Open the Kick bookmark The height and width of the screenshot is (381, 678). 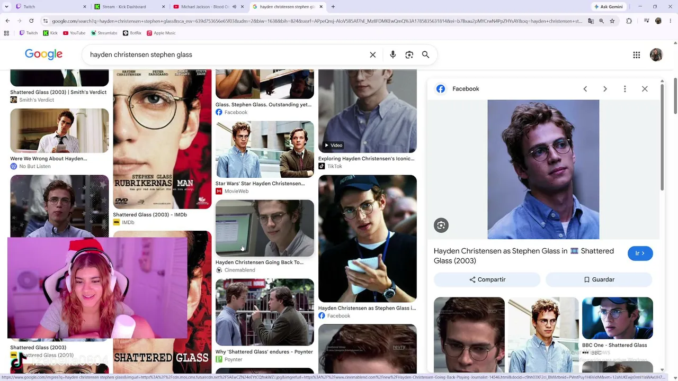(50, 33)
